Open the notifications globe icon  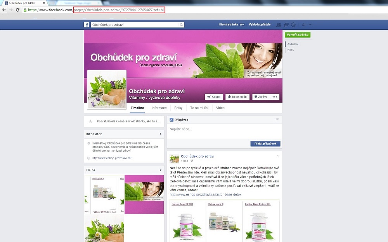pos(293,25)
